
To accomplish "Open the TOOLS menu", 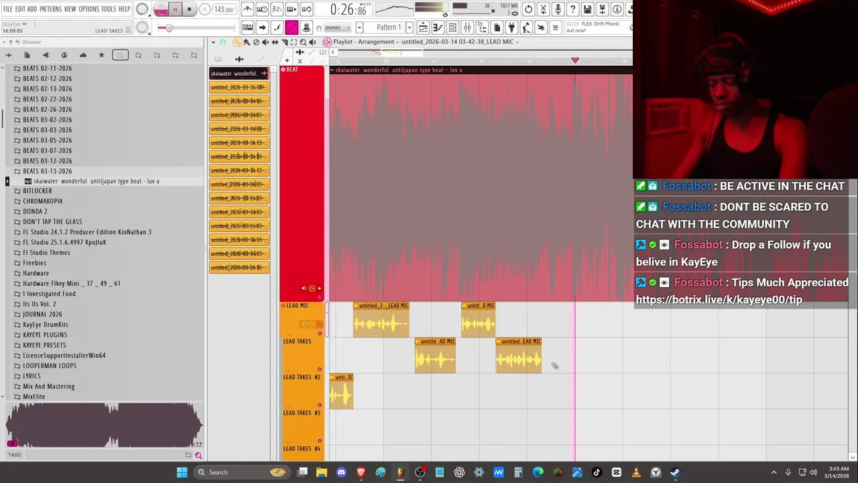I will (x=109, y=9).
